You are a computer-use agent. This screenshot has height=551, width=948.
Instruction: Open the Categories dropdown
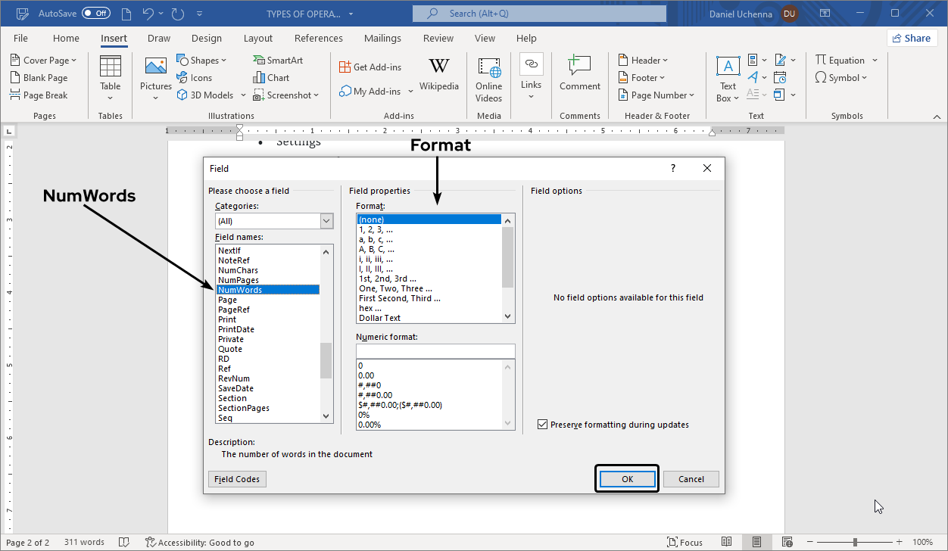[x=326, y=221]
